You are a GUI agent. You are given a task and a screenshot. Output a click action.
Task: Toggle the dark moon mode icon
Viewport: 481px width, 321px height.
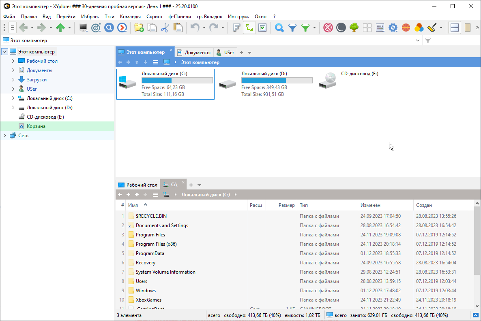pos(341,28)
